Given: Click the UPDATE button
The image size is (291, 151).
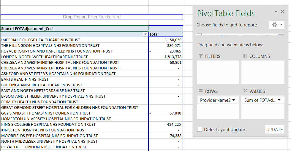Looking at the screenshot, I should coord(274,129).
